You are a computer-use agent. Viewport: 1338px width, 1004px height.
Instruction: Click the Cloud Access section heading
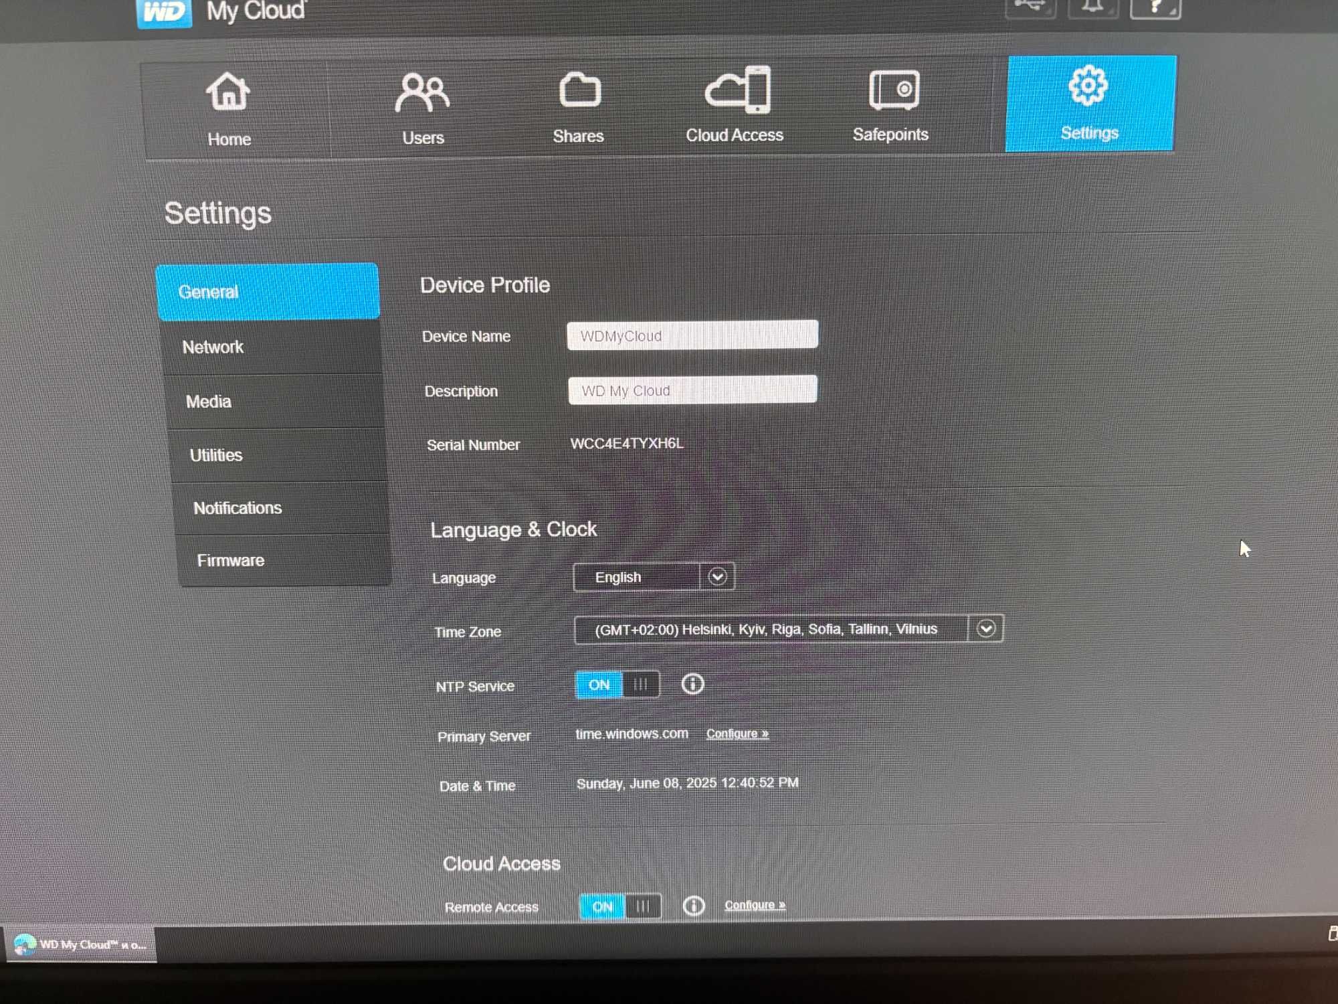tap(502, 863)
